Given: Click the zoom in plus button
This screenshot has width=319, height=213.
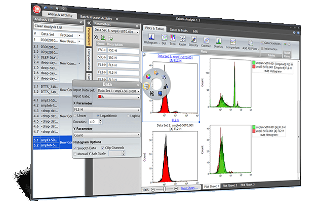Looking at the screenshot, I should click(x=176, y=189).
